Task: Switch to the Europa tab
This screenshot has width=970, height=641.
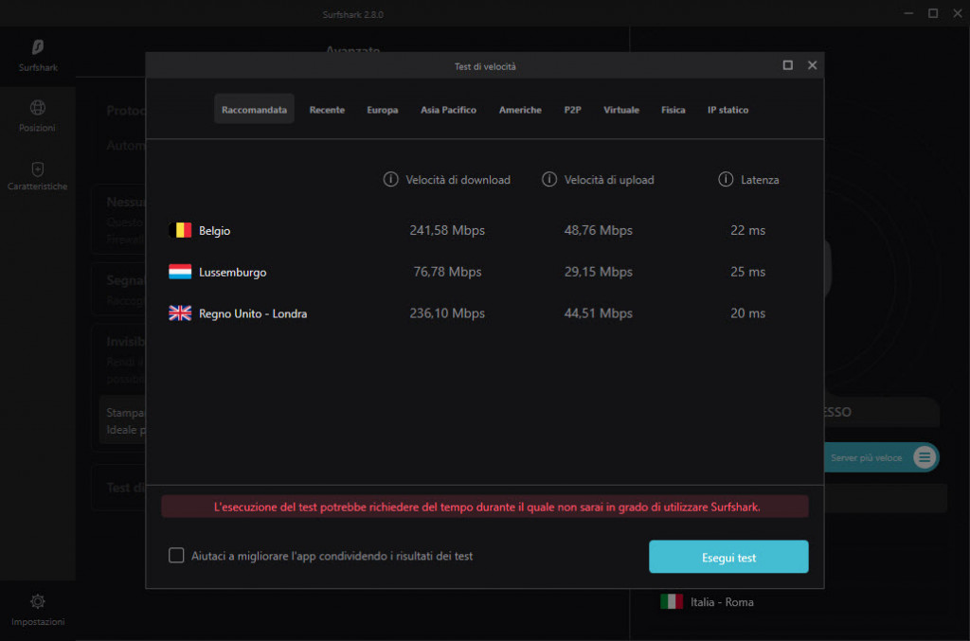Action: tap(383, 110)
